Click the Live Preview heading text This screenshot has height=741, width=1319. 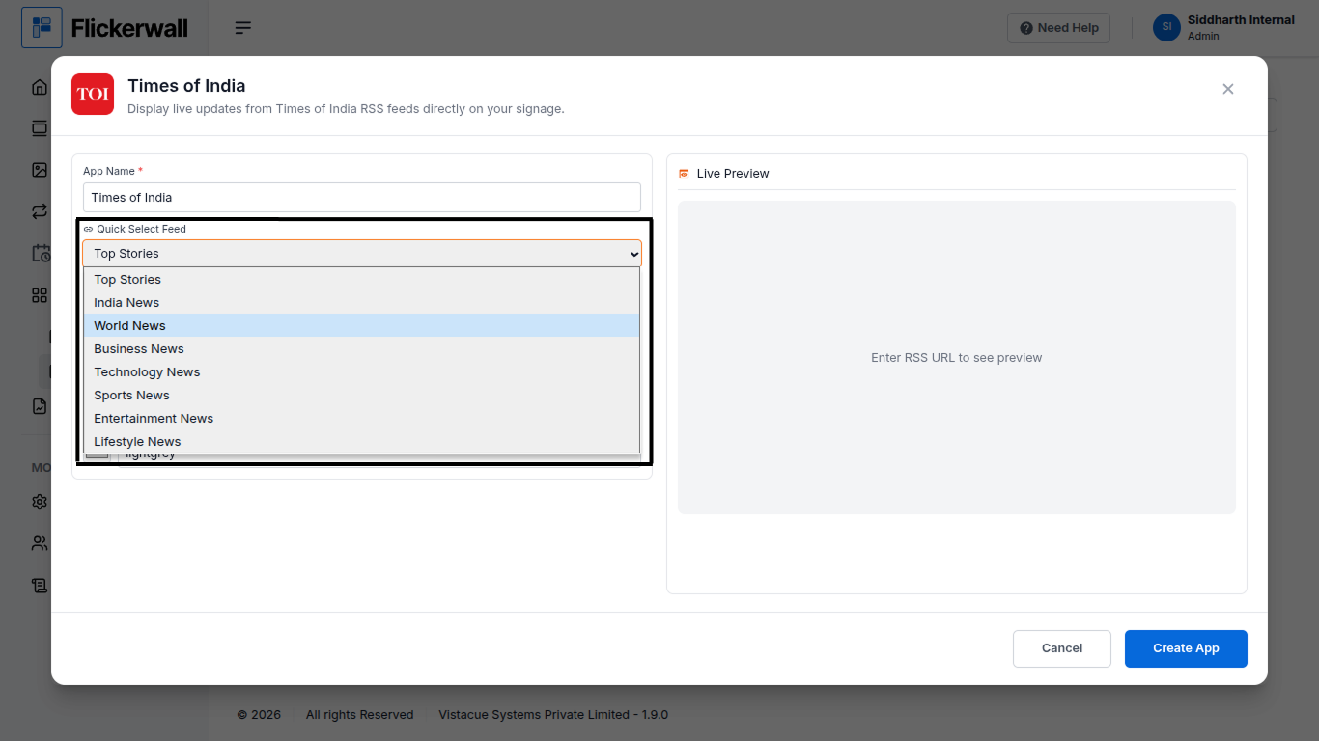point(733,174)
